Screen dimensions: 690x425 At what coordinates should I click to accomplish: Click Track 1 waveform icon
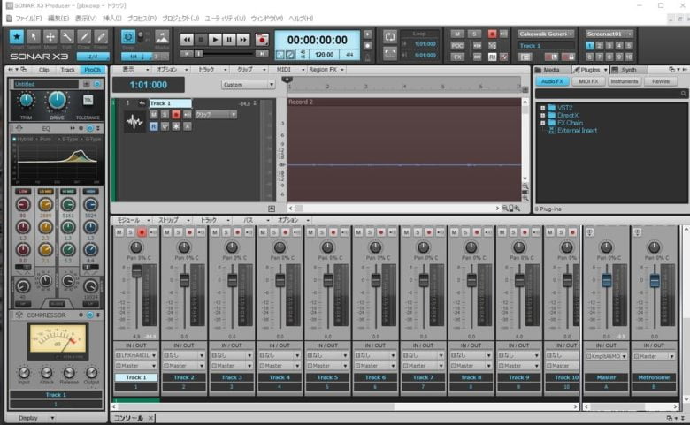134,122
